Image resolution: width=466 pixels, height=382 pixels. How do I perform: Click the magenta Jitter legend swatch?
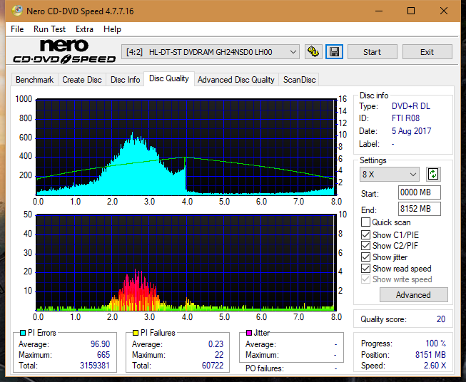[x=249, y=333]
